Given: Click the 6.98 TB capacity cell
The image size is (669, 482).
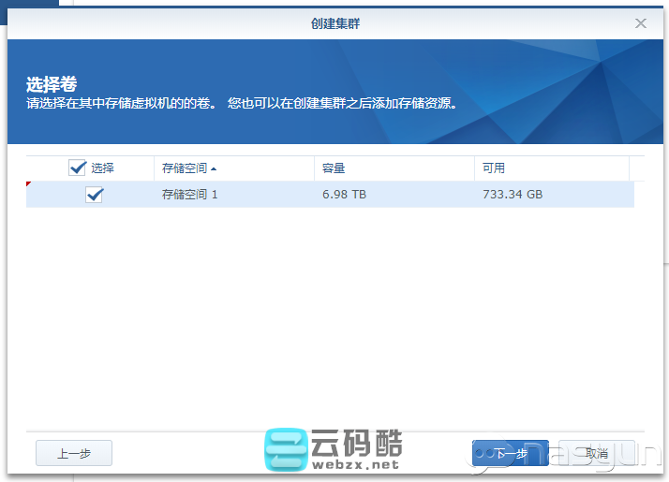Looking at the screenshot, I should [344, 195].
